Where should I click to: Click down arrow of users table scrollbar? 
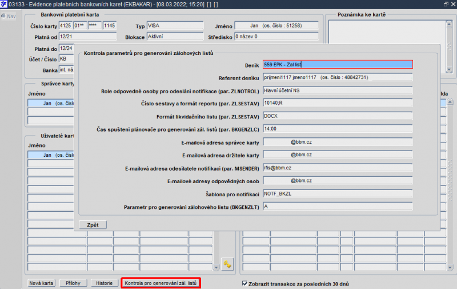217,267
